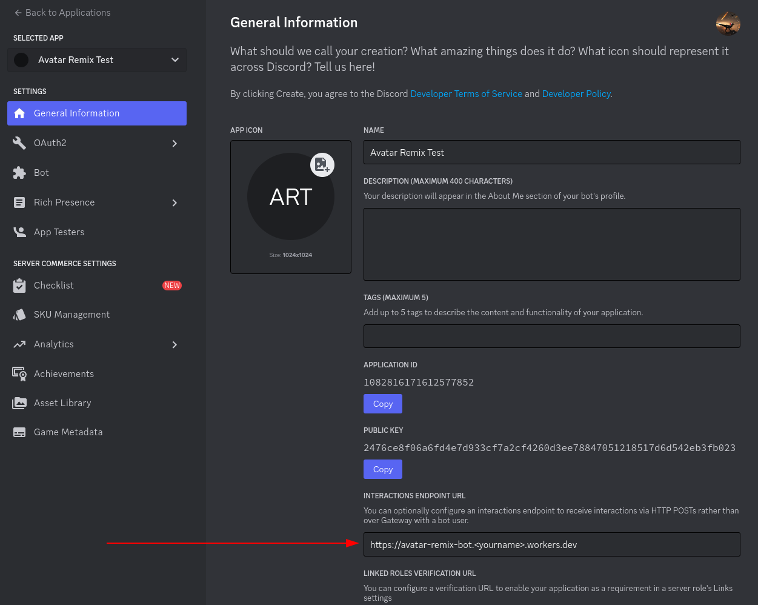Click the Back to Applications arrow icon
The image size is (758, 605).
[18, 13]
